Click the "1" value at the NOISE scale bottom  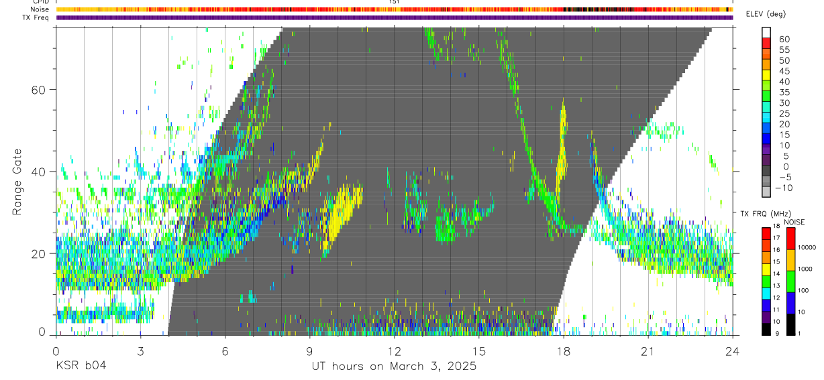tap(799, 333)
